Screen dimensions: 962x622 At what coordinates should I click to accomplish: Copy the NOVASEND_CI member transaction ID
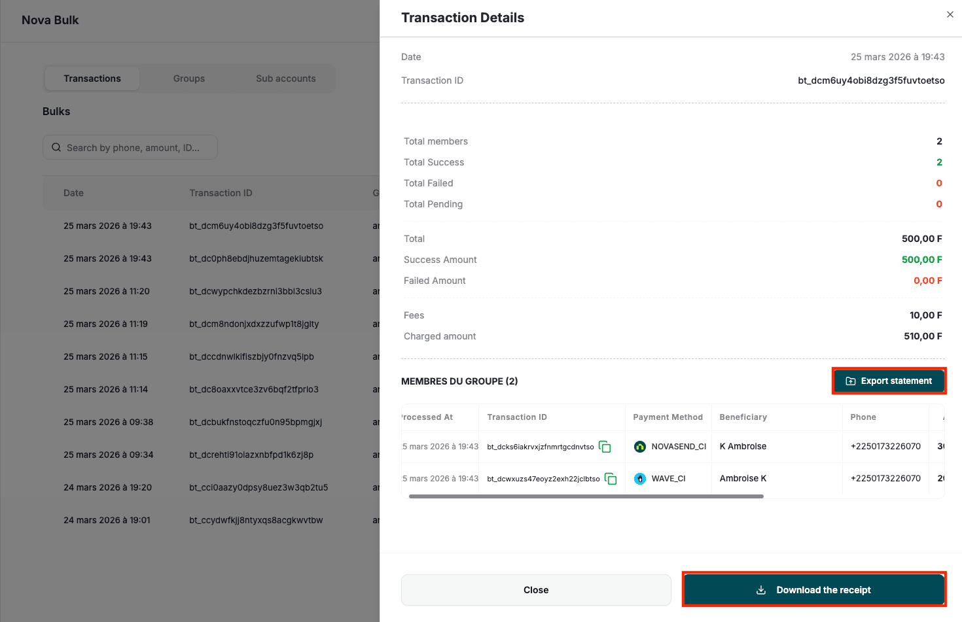tap(605, 447)
